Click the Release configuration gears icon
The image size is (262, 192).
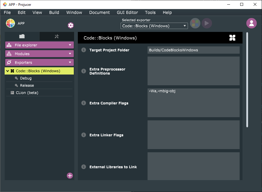pyautogui.click(x=16, y=85)
